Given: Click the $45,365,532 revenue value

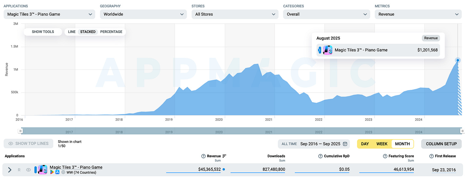Looking at the screenshot, I should point(210,170).
